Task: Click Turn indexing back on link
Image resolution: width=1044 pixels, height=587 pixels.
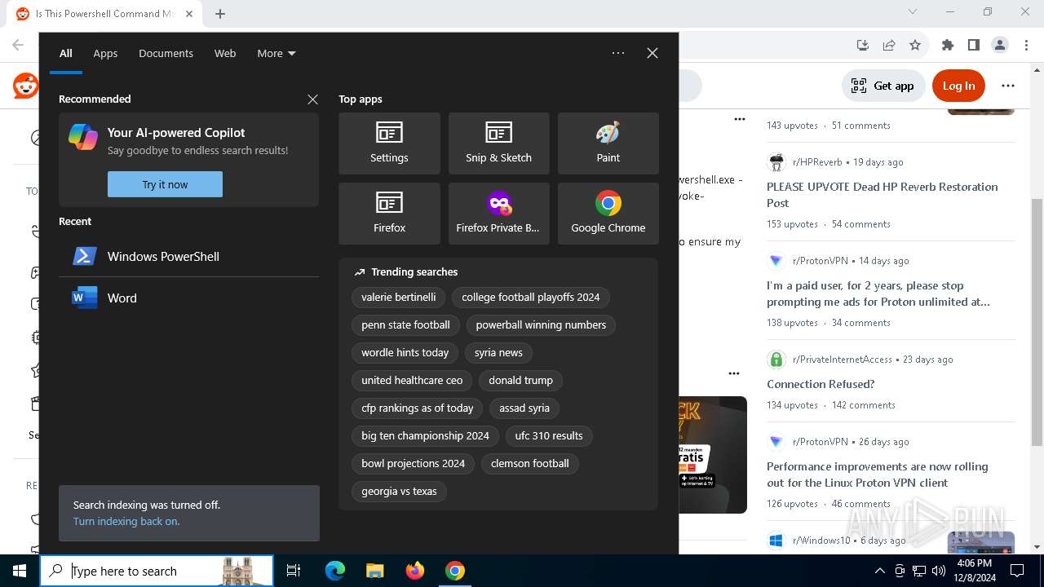Action: 126,522
